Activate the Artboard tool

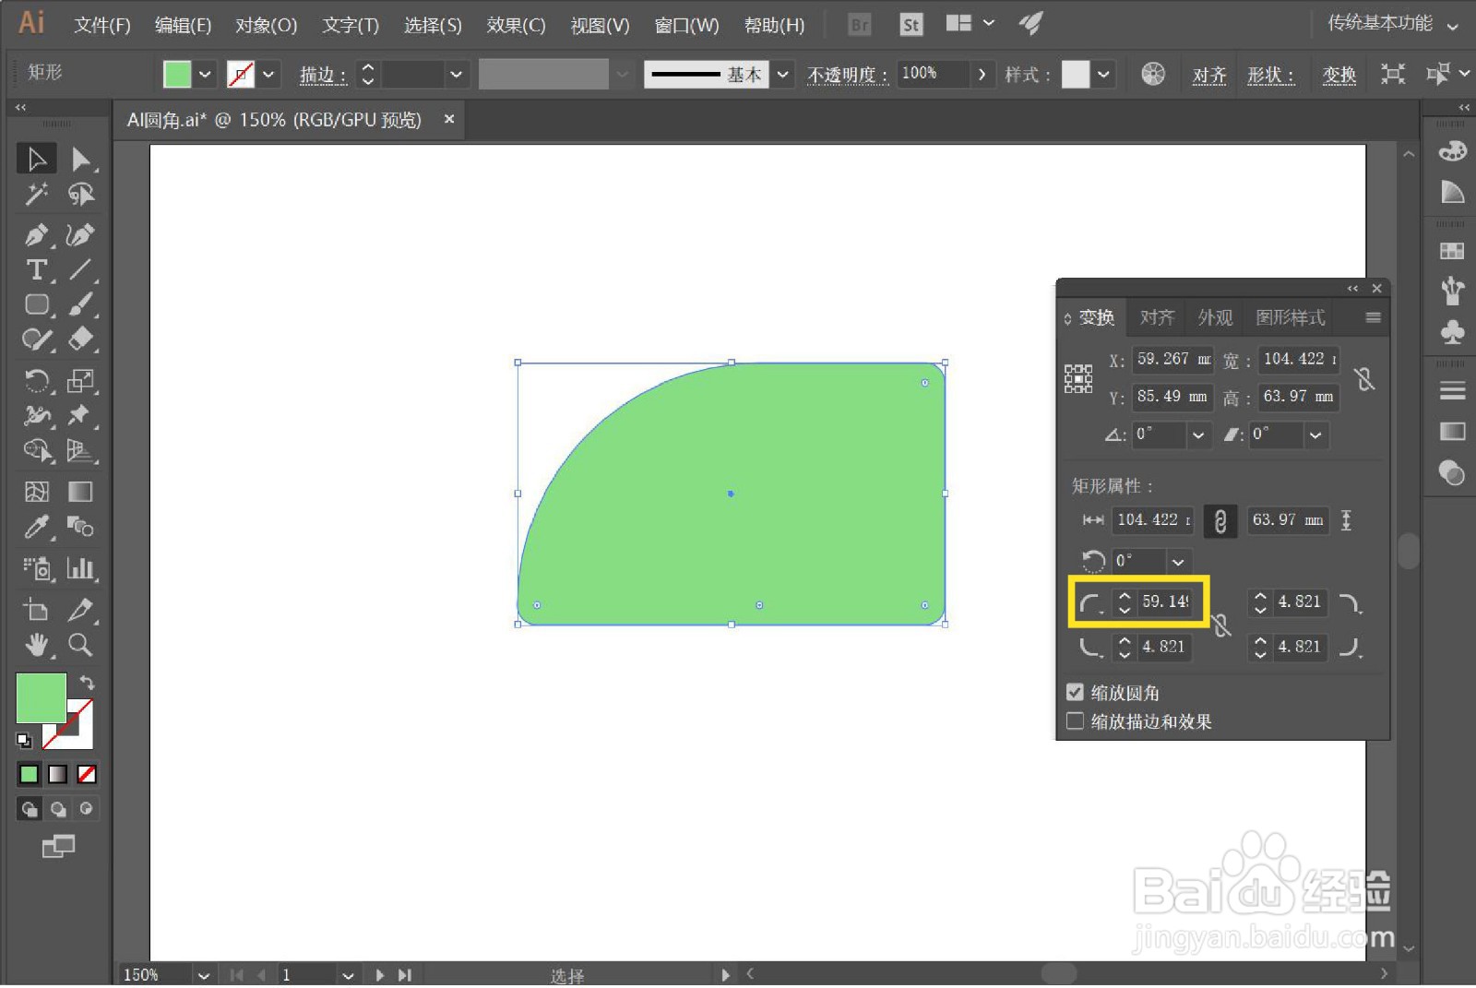[37, 609]
